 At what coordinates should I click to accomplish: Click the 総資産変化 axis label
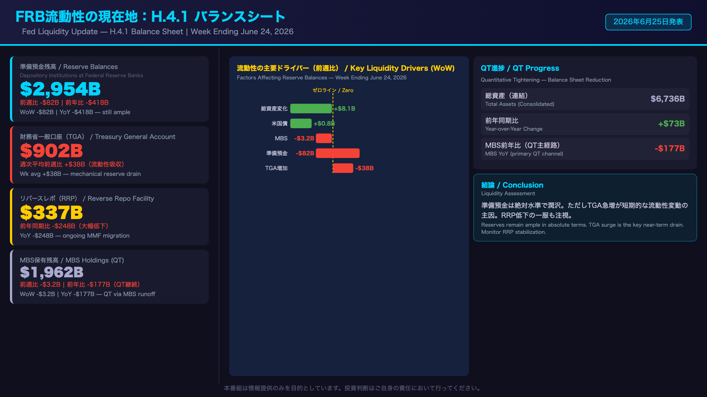(274, 109)
